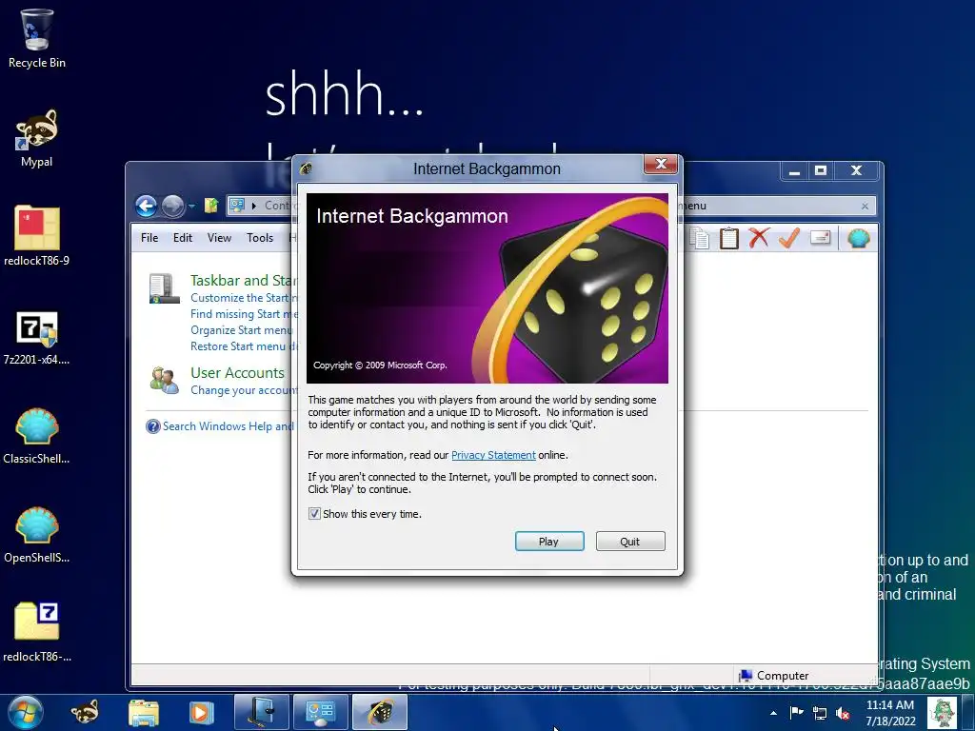Expand the address bar breadcrumb arrow

253,206
